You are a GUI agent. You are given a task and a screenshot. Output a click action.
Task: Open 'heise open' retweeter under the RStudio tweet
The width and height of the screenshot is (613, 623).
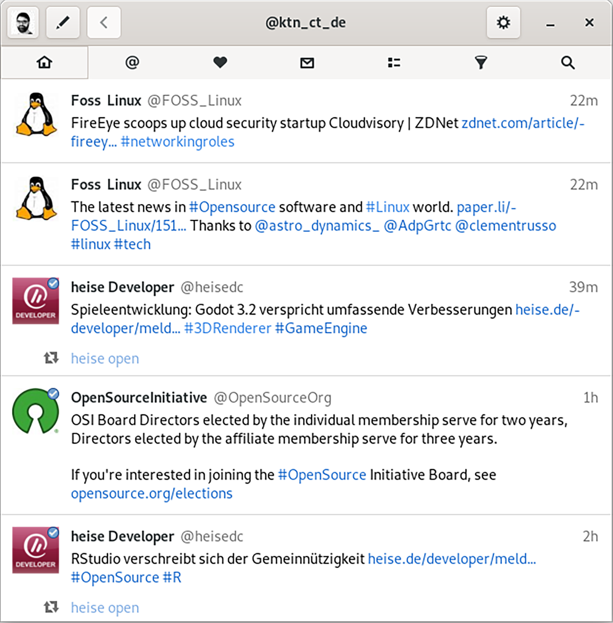(x=105, y=608)
